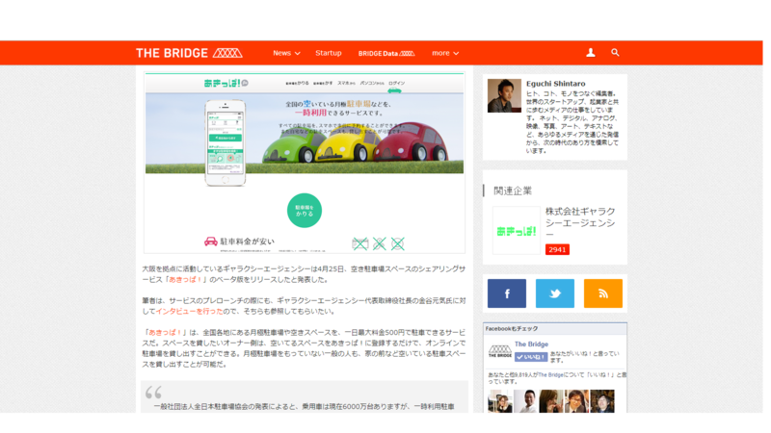Open search with the magnifier icon
The width and height of the screenshot is (771, 433).
coord(615,53)
